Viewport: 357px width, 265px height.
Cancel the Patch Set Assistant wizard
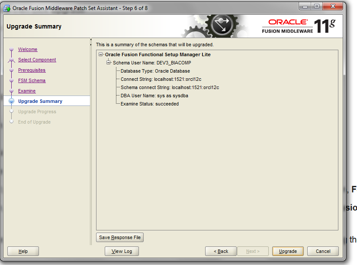click(x=323, y=251)
